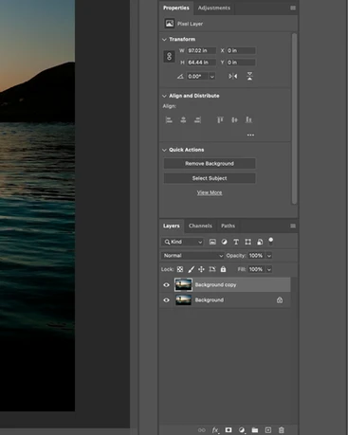Viewport: 348px width, 435px height.
Task: Hide the Background copy layer
Action: (166, 285)
